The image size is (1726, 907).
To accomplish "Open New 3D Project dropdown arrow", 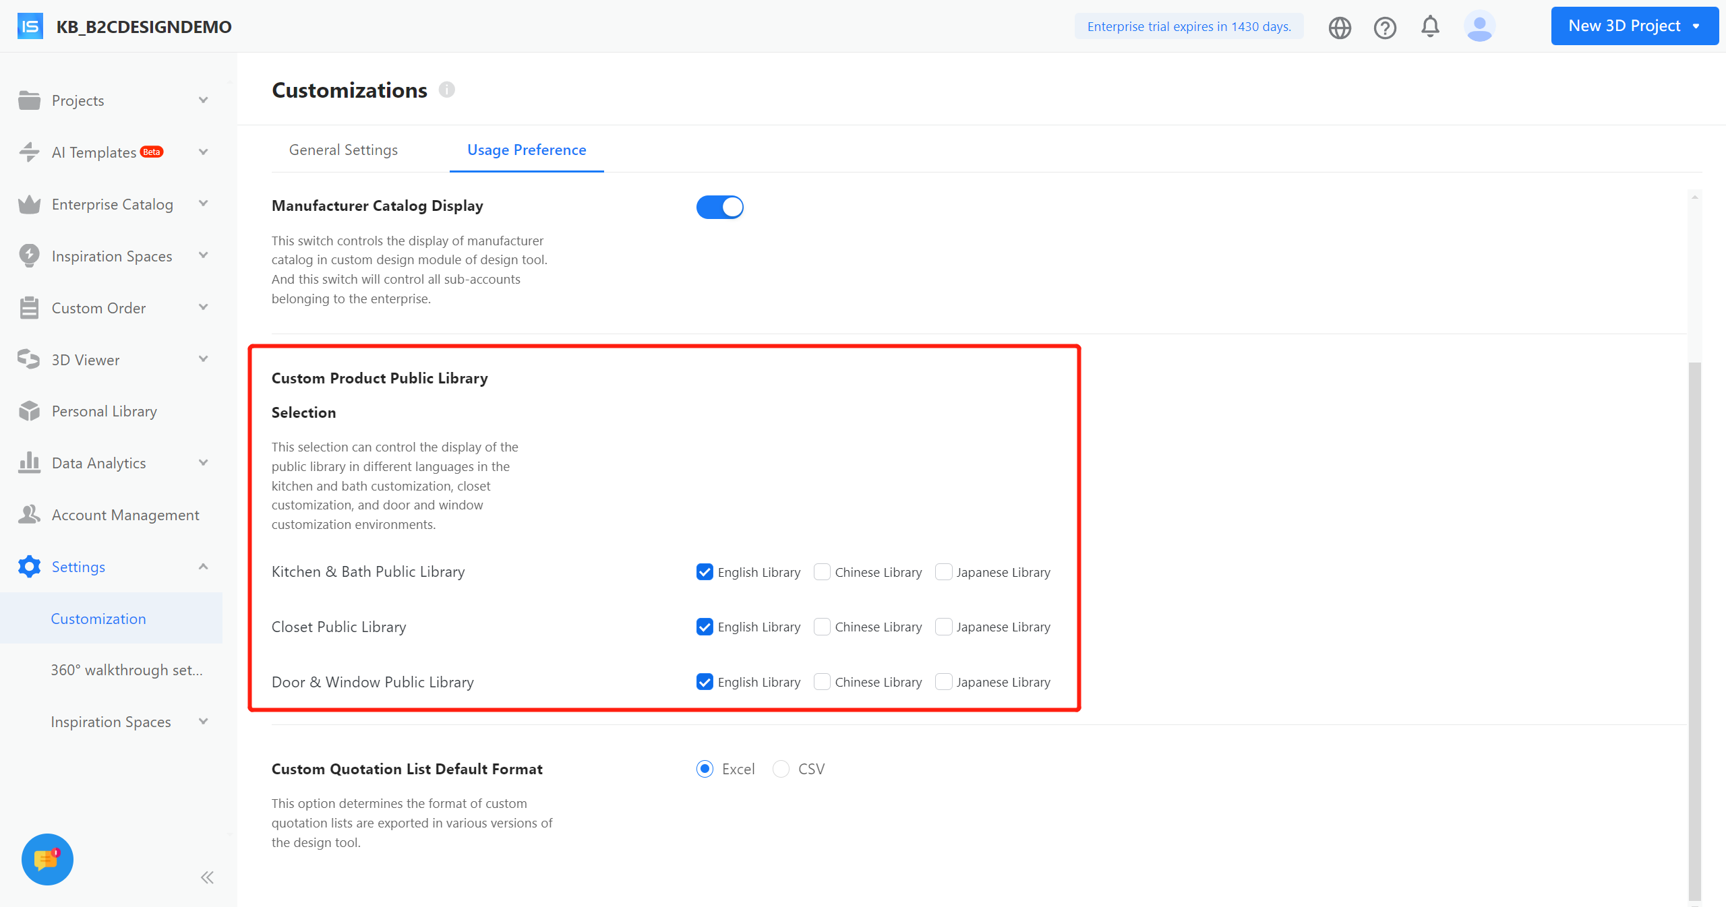I will click(x=1696, y=26).
